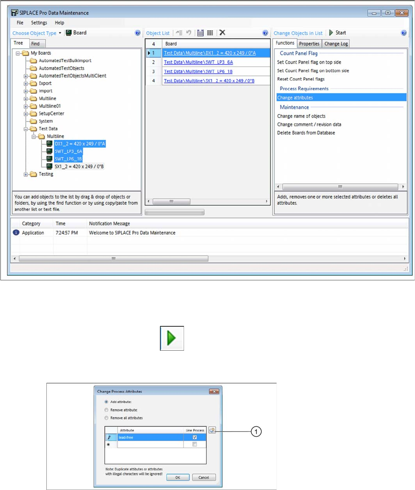Screen dimensions: 415x490
Task: Select Set Count Panel flag on top side
Action: pos(309,62)
